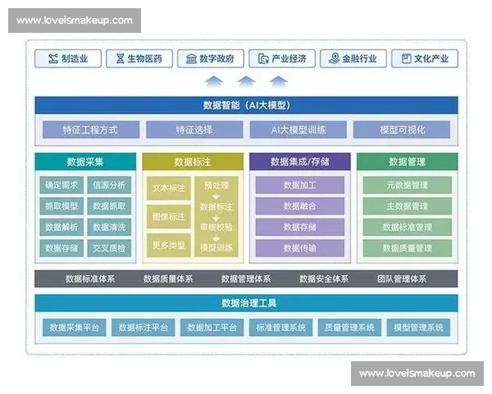Click 数据安全体系 in the gray bar
492x394 pixels.
coord(324,279)
